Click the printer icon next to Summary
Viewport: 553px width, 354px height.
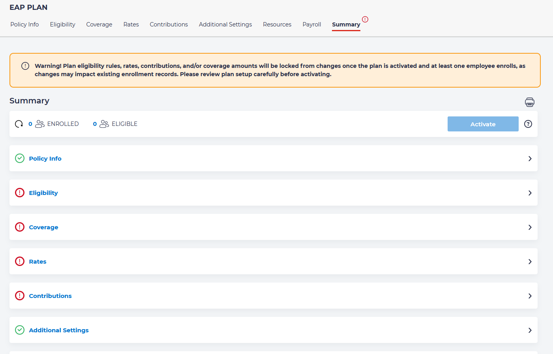pyautogui.click(x=529, y=102)
